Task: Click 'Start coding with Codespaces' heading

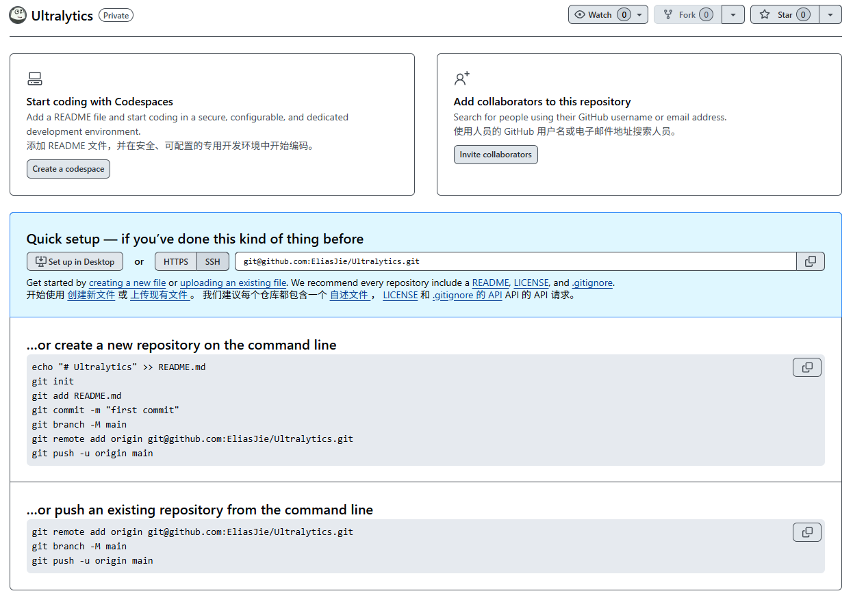Action: point(100,101)
